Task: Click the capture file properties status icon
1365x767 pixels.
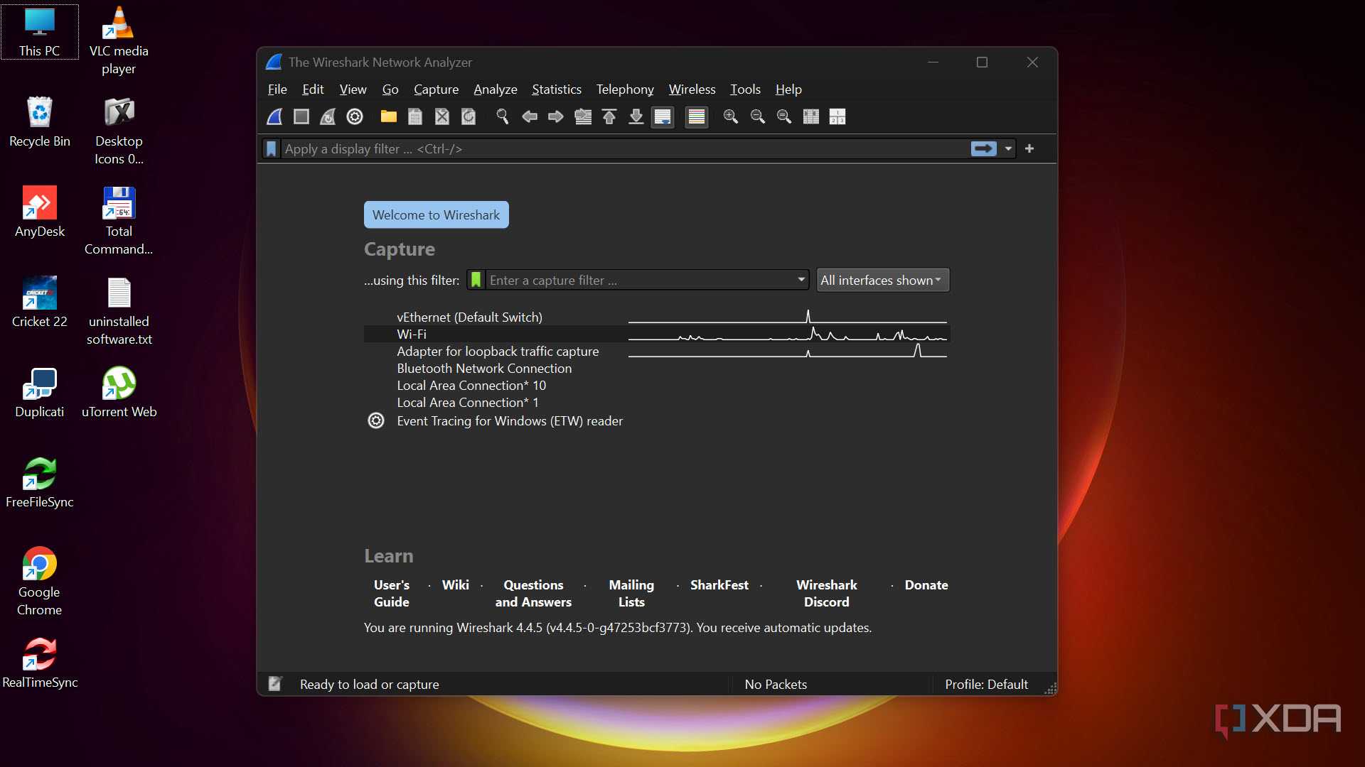Action: (x=274, y=684)
